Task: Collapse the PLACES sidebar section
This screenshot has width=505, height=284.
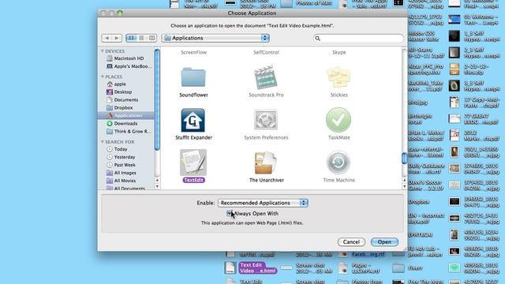Action: coord(103,77)
